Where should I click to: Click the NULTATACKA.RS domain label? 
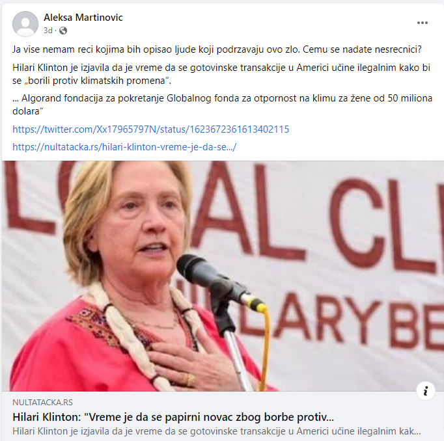(42, 403)
